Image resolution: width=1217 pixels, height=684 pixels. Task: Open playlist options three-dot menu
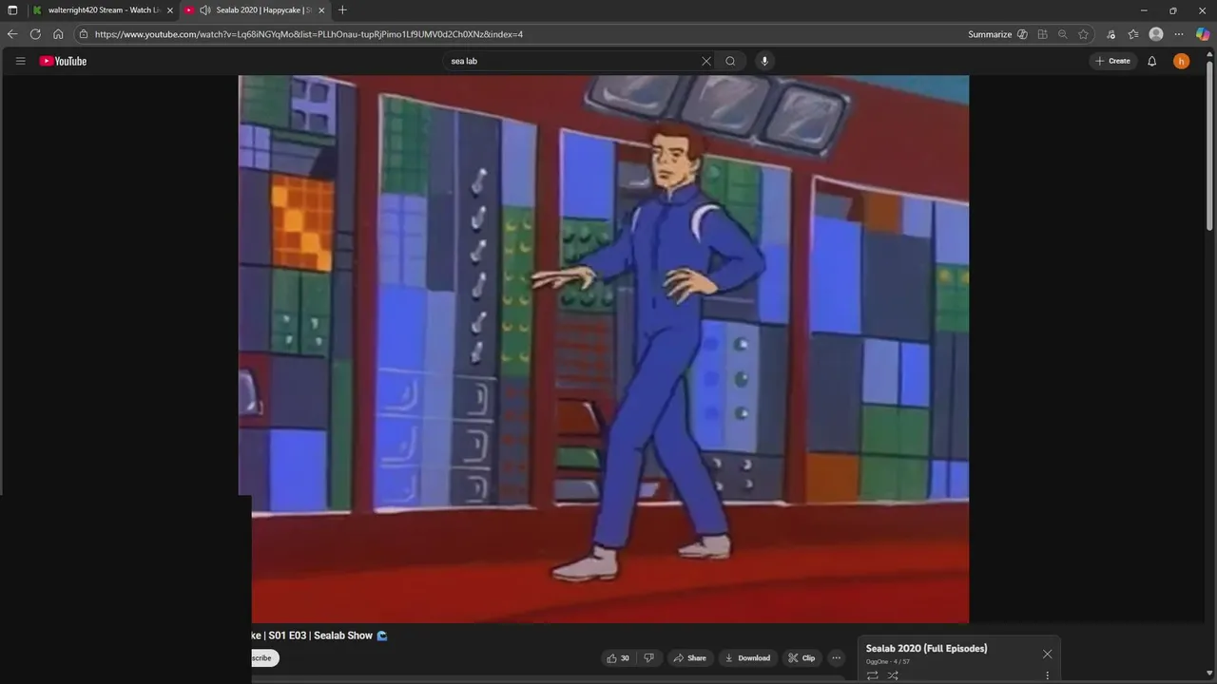[x=1047, y=675]
